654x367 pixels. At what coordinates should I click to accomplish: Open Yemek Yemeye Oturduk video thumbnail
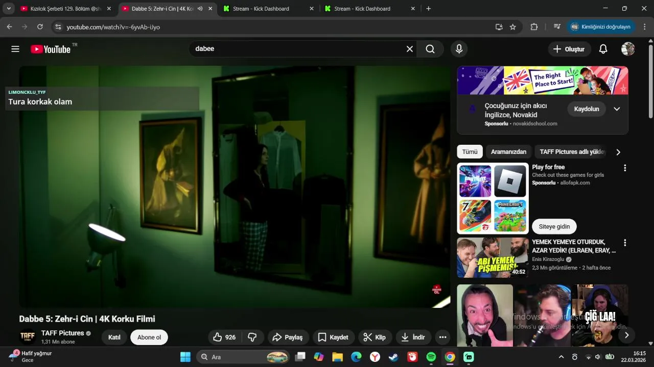pos(493,257)
